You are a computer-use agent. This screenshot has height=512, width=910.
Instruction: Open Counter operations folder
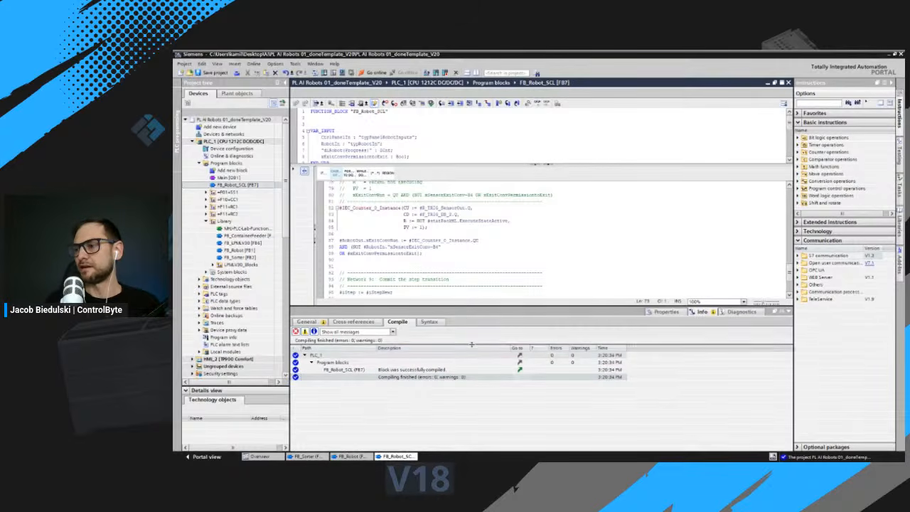[828, 152]
